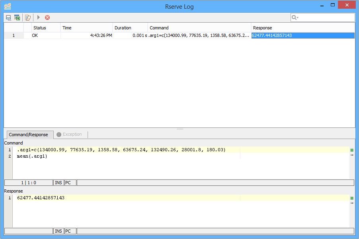Click the export to Excel icon
Image resolution: width=359 pixels, height=239 pixels.
17,17
